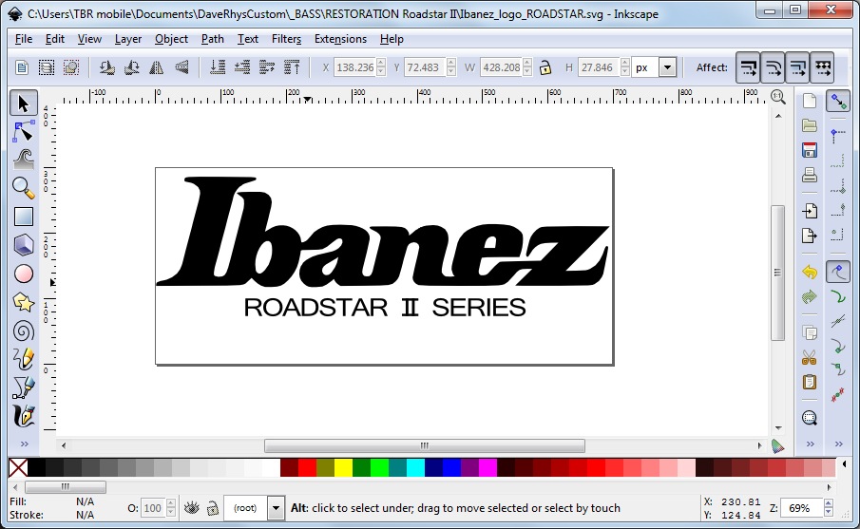Select the Rectangle tool
This screenshot has width=860, height=529.
coord(23,217)
